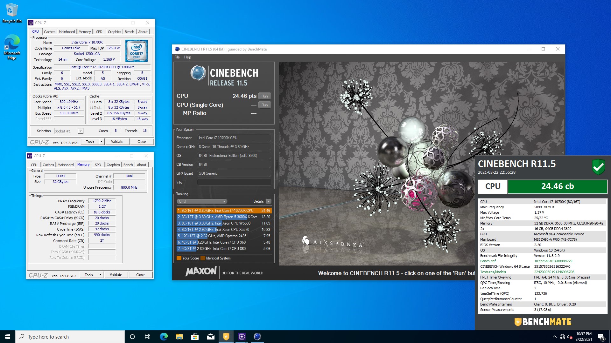Screen dimensions: 611x343
Task: Switch to BenchMate in taskbar
Action: pyautogui.click(x=226, y=337)
